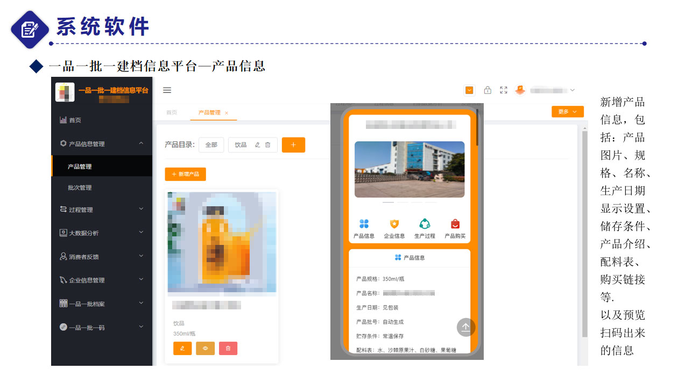Image resolution: width=678 pixels, height=376 pixels.
Task: Click the trash icon beside 饮品 category
Action: [x=267, y=145]
